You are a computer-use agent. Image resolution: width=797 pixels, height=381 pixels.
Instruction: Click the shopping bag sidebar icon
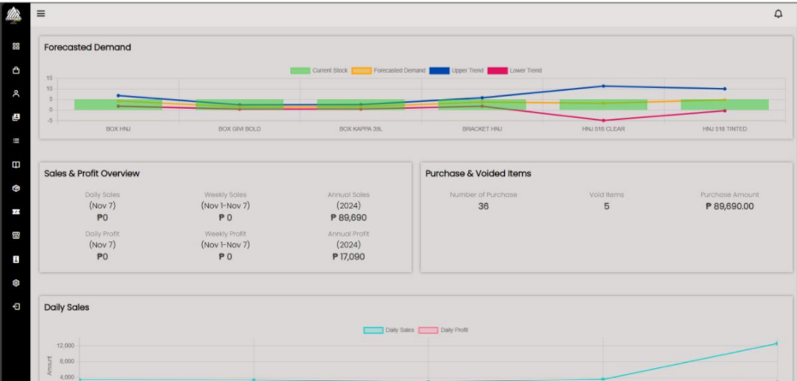tap(15, 70)
